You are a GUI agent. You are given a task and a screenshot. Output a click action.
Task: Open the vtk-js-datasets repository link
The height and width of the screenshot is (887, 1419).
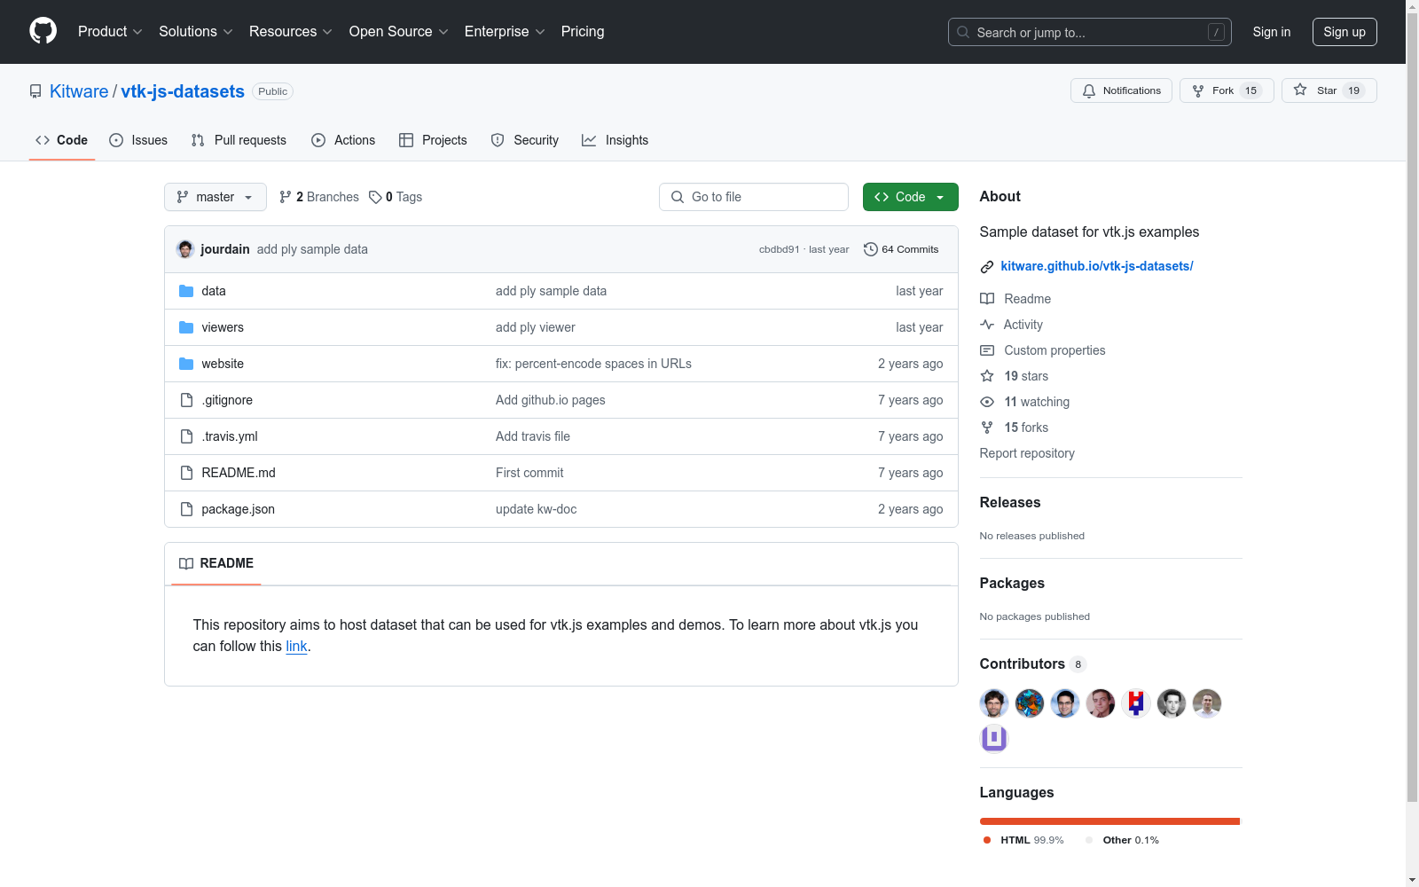tap(183, 91)
